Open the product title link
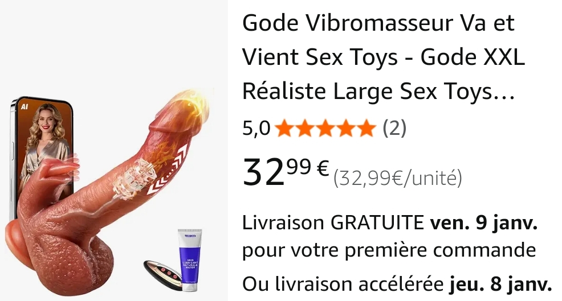The image size is (562, 301). [x=384, y=57]
